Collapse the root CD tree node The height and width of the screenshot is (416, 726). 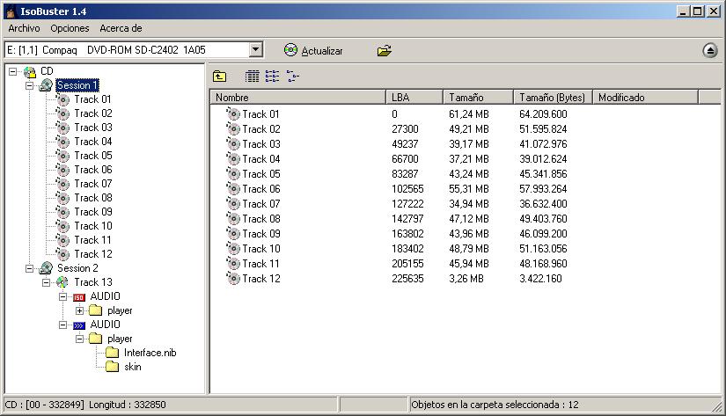(x=12, y=71)
